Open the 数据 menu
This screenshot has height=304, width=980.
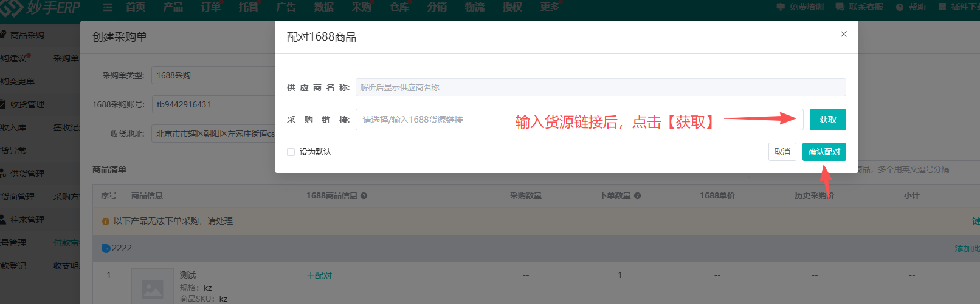(x=323, y=7)
